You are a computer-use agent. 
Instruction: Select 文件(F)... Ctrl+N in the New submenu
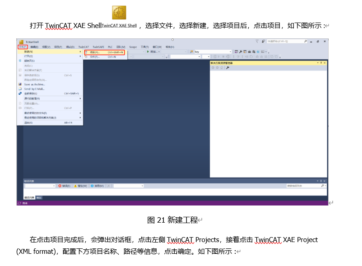105,57
